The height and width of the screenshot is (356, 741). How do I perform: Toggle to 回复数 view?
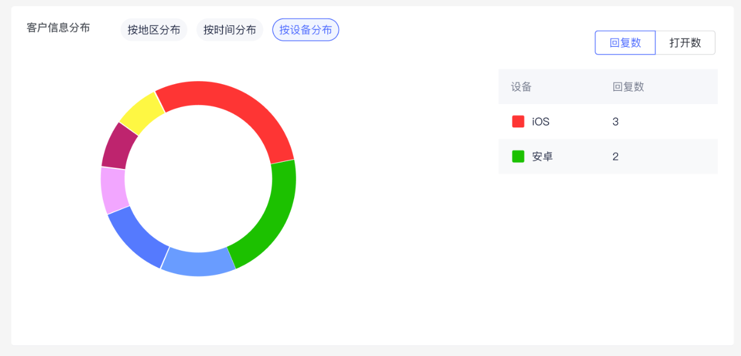coord(625,43)
